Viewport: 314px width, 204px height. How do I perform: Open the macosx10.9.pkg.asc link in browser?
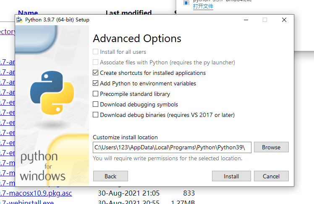tap(36, 193)
